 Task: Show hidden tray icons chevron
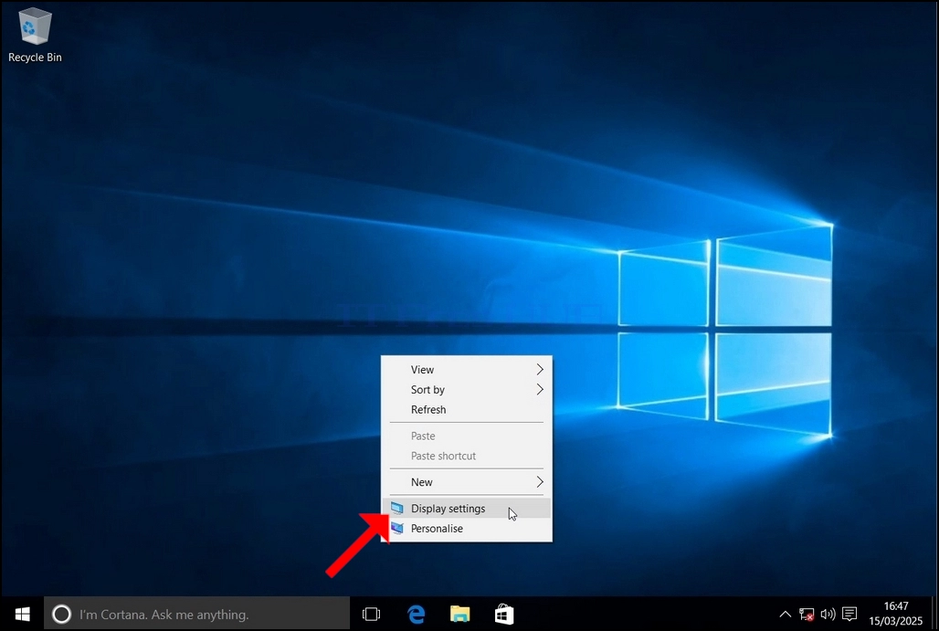pyautogui.click(x=786, y=615)
